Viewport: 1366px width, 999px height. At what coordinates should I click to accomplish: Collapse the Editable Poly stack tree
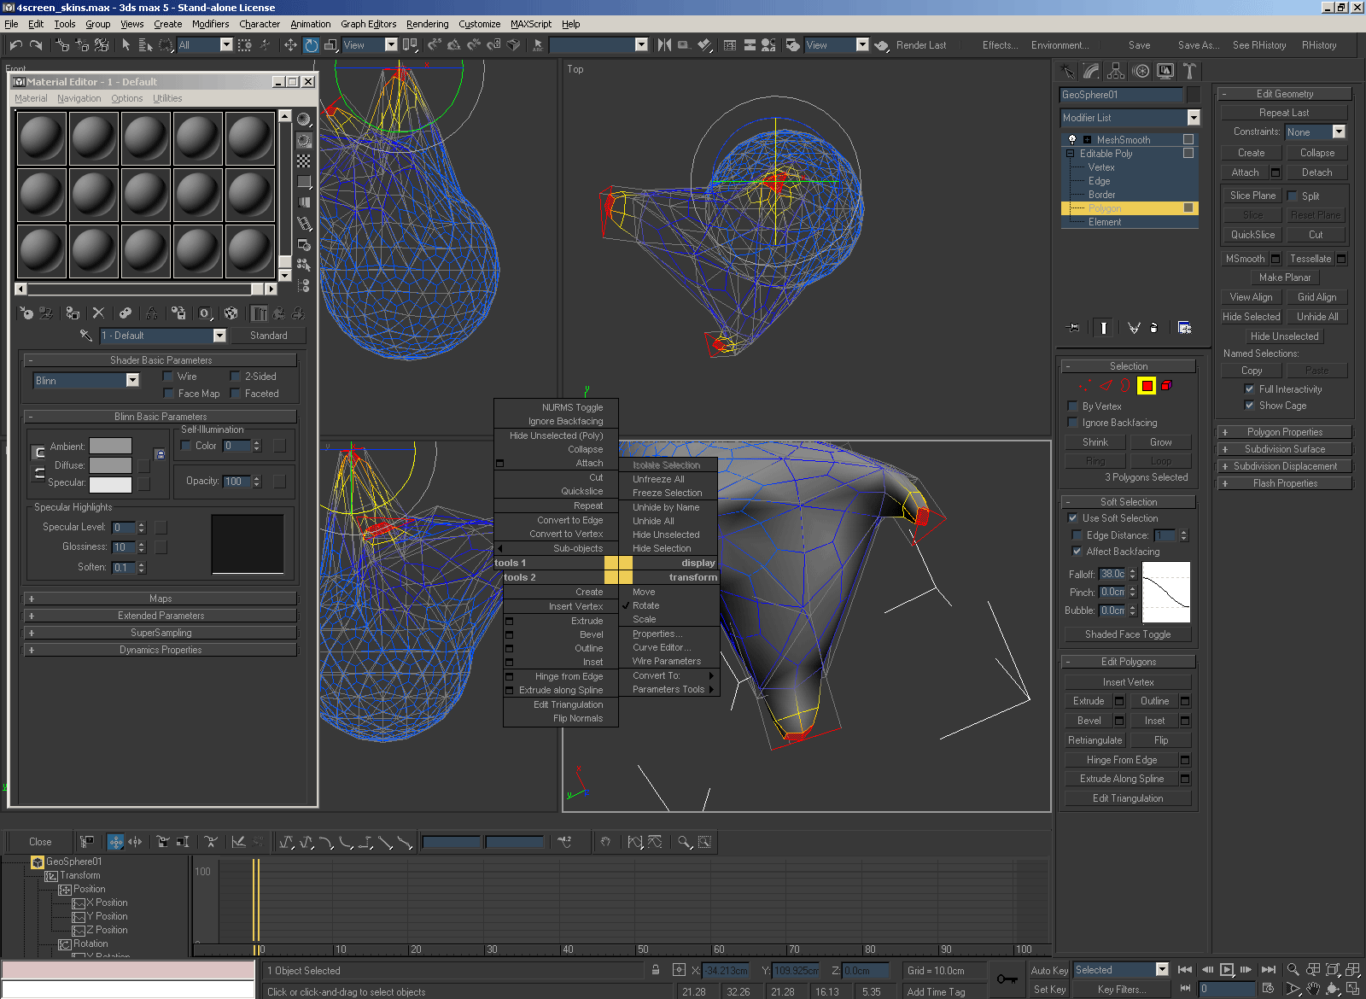tap(1070, 154)
